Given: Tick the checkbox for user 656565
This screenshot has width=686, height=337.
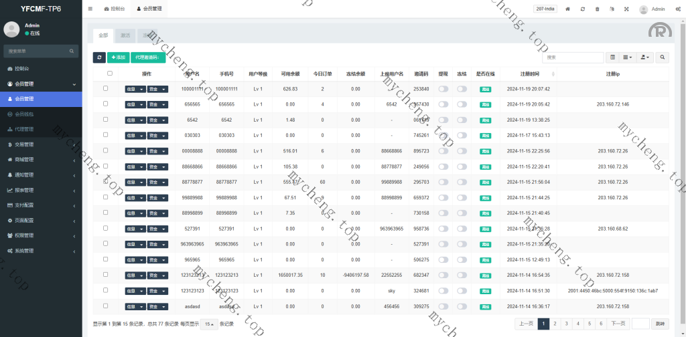Looking at the screenshot, I should [105, 104].
